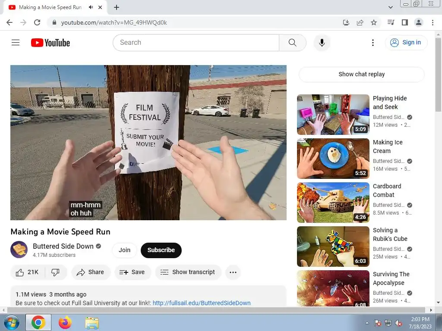This screenshot has height=331, width=442.
Task: Open the Chrome profile avatar
Action: click(419, 22)
